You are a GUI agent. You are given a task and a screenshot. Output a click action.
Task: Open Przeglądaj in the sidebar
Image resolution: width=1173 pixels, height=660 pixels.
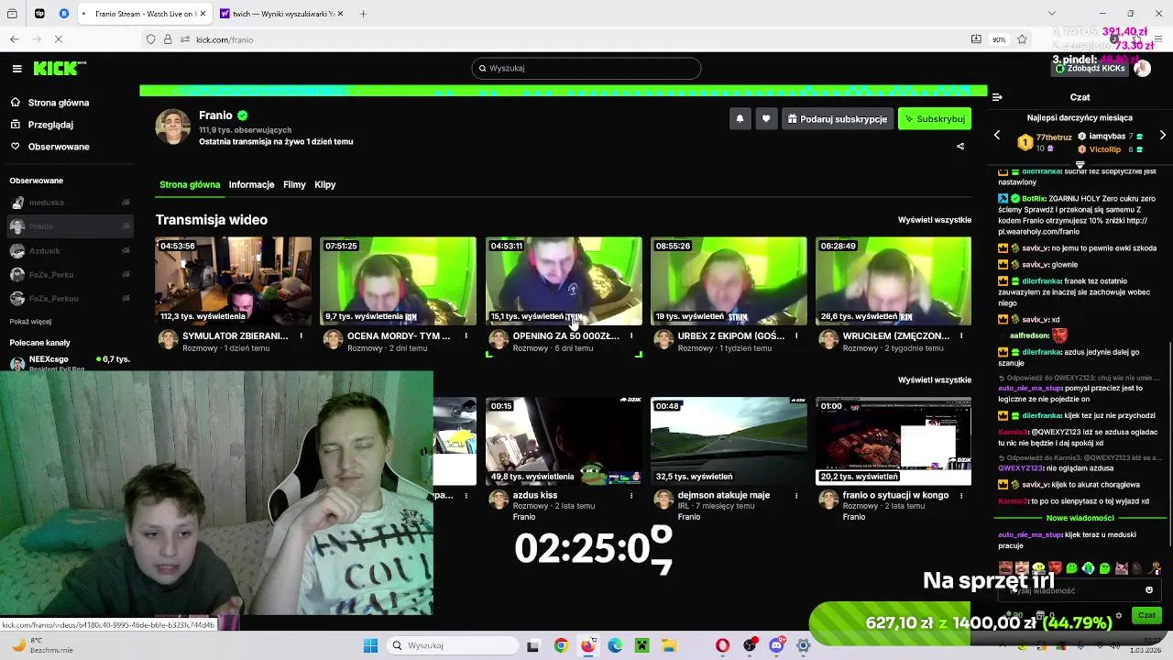[50, 125]
